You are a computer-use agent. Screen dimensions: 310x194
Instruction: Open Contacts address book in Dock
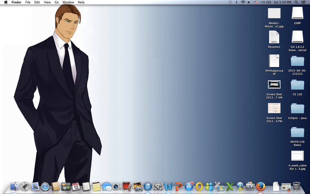point(56,186)
